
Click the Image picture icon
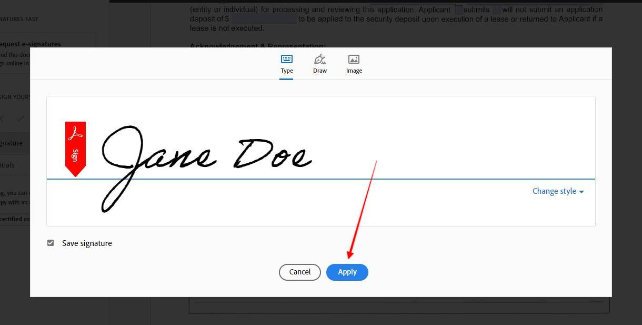click(x=354, y=60)
